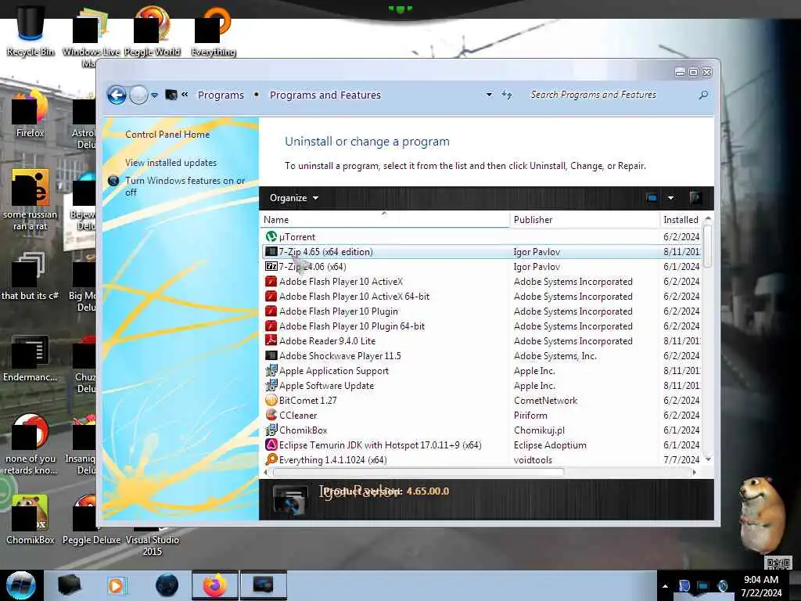This screenshot has height=601, width=801.
Task: Select BitComet 1.27 entry
Action: tap(481, 400)
